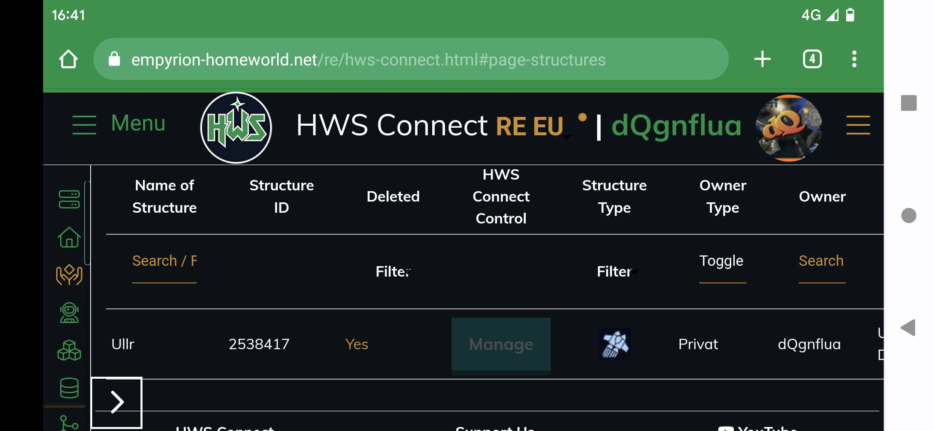Select the structure name Ullr
Image resolution: width=934 pixels, height=431 pixels.
[123, 344]
